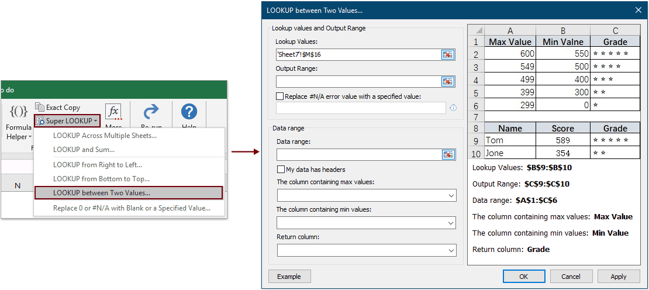Click the fx More functions icon
Screen dimensions: 649x290
tap(113, 112)
